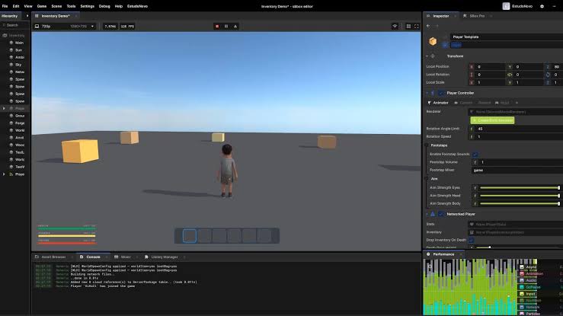The image size is (563, 316).
Task: Toggle Enable Footstep Sounds checkbox
Action: (x=475, y=155)
